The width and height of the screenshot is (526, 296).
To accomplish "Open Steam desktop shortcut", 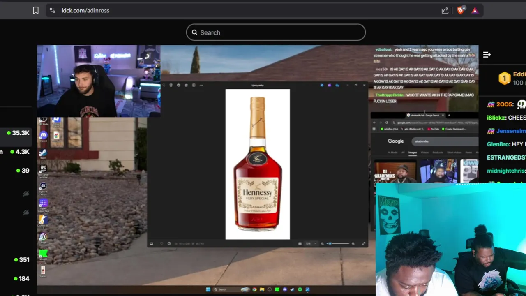I will (43, 154).
